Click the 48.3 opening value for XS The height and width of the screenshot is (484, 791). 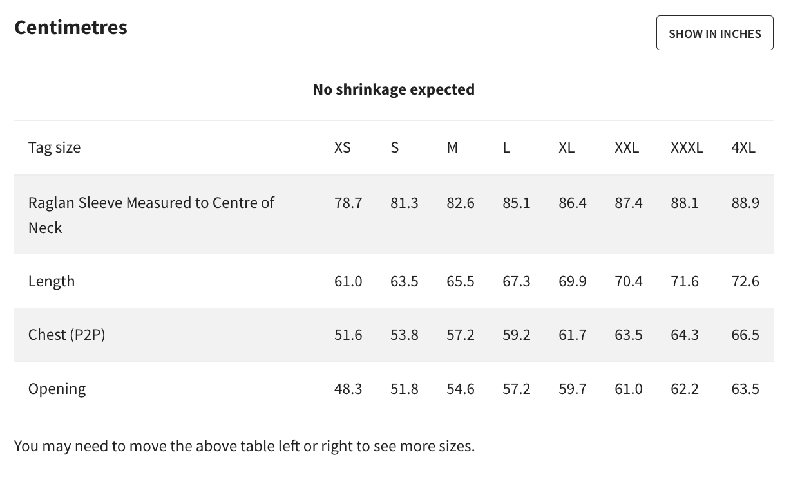coord(348,389)
